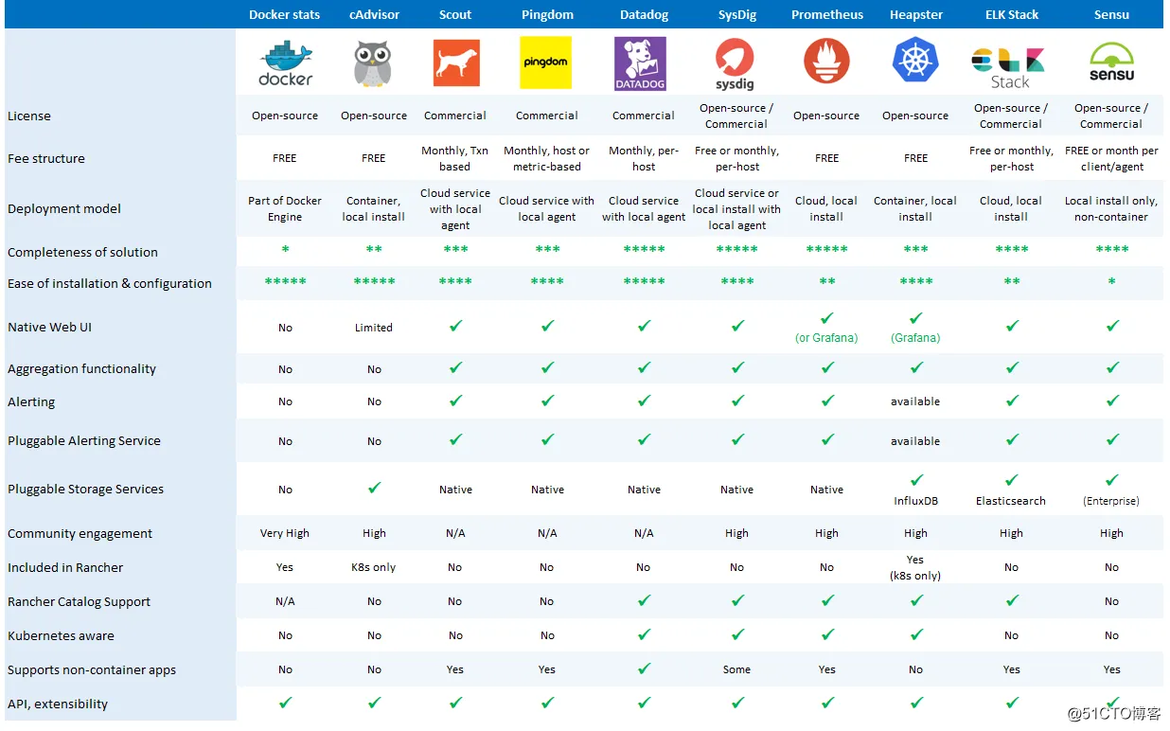Select the Heapster column header
The height and width of the screenshot is (731, 1170).
[x=916, y=14]
